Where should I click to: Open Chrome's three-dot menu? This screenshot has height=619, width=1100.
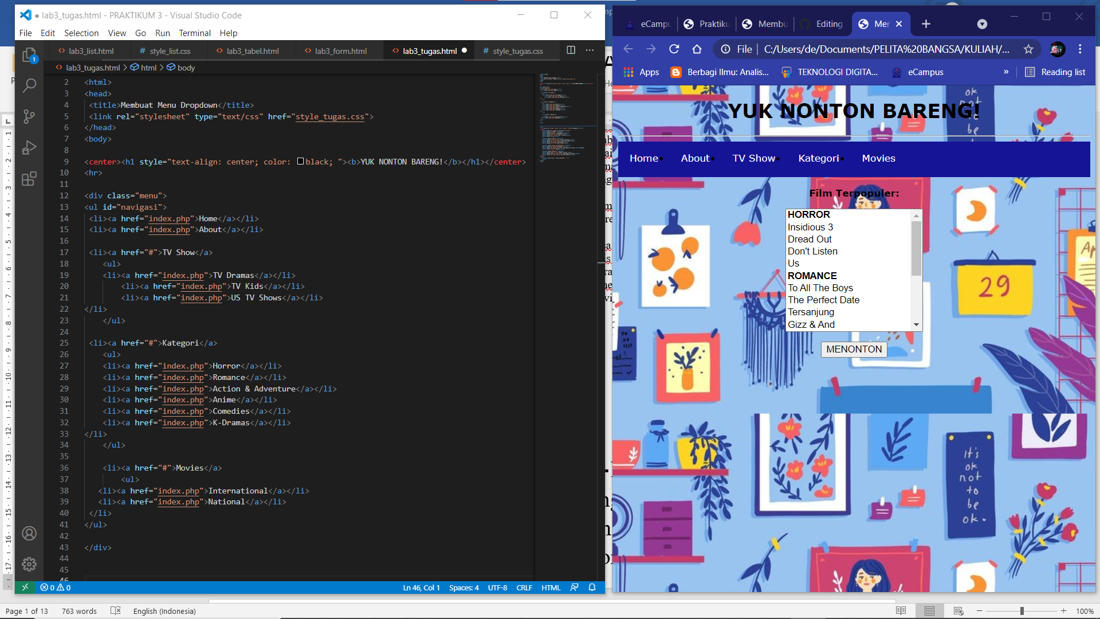(1081, 49)
